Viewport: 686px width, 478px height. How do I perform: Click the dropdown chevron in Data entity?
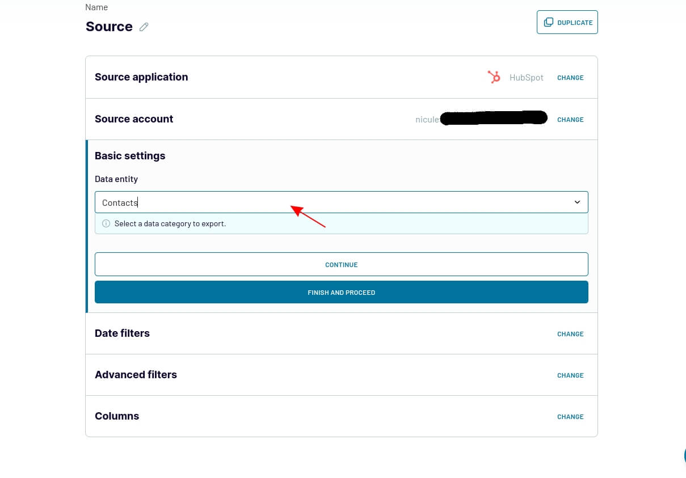[x=577, y=202]
